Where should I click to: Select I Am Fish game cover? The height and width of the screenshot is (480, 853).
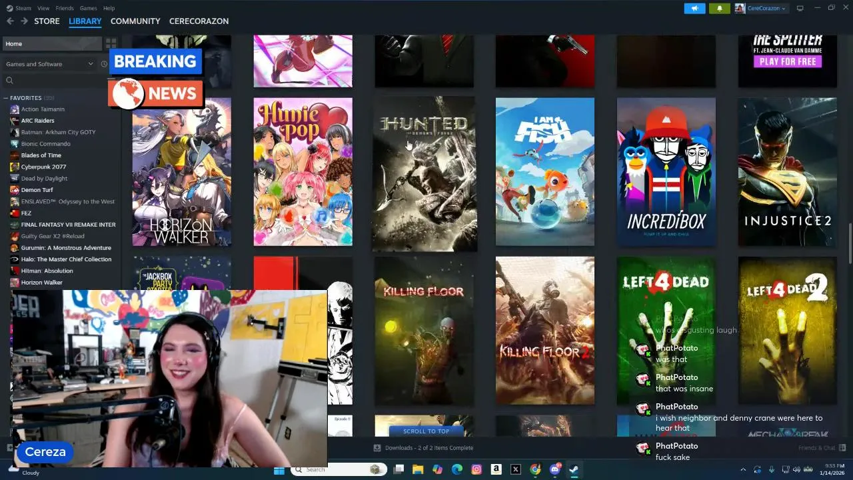coord(544,172)
